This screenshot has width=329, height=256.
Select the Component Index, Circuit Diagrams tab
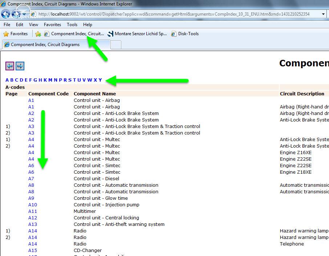click(x=56, y=45)
